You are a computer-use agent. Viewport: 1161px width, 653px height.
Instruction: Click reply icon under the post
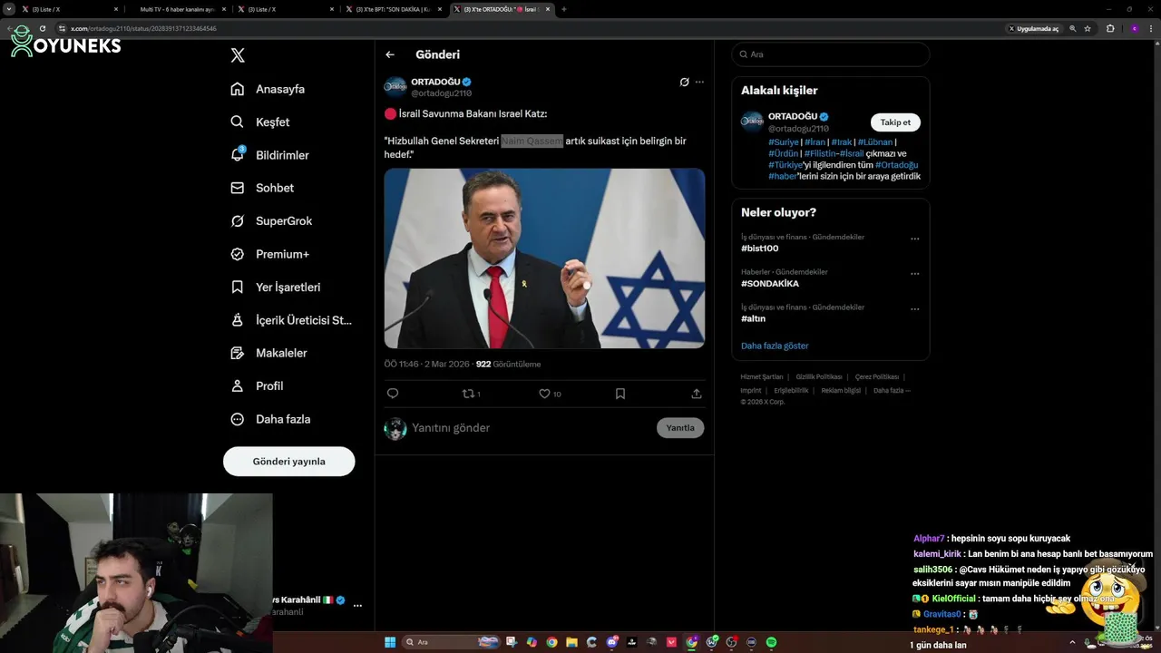393,394
